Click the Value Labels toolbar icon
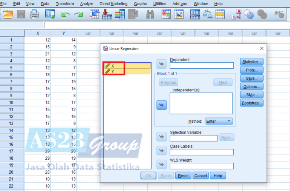 tap(236, 14)
